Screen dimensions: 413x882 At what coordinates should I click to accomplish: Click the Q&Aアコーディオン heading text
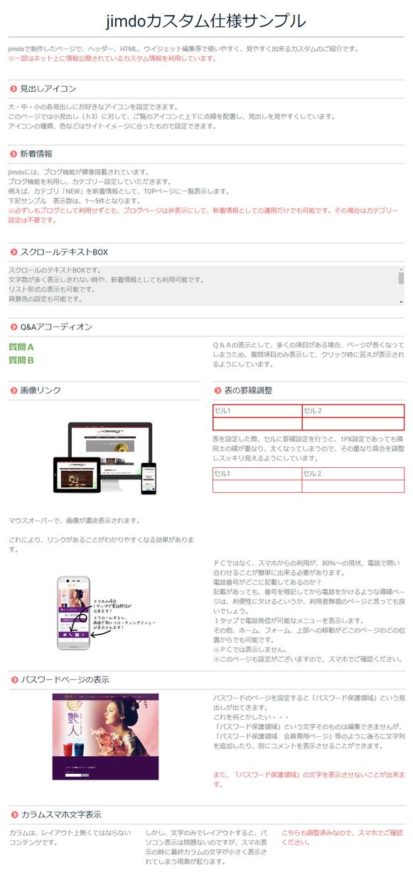56,327
